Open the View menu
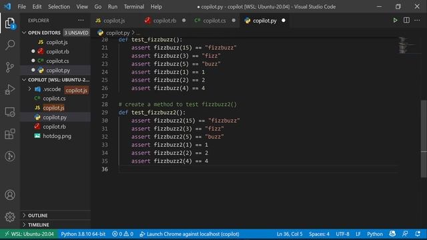Screen dimensions: 427x240 (82, 7)
